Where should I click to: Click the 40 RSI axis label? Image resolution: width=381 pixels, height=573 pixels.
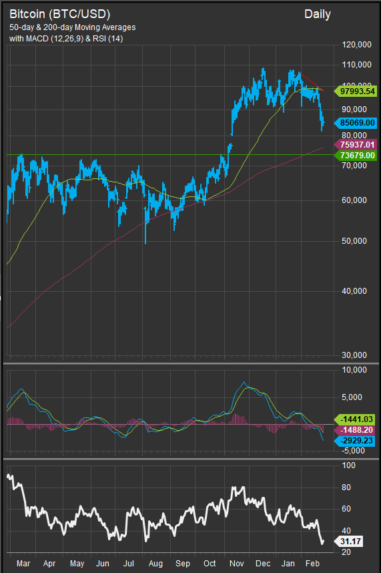(346, 531)
